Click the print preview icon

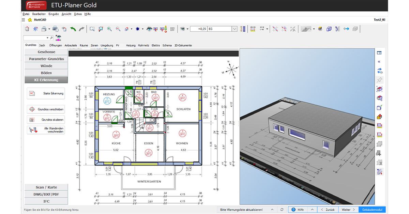(55, 29)
